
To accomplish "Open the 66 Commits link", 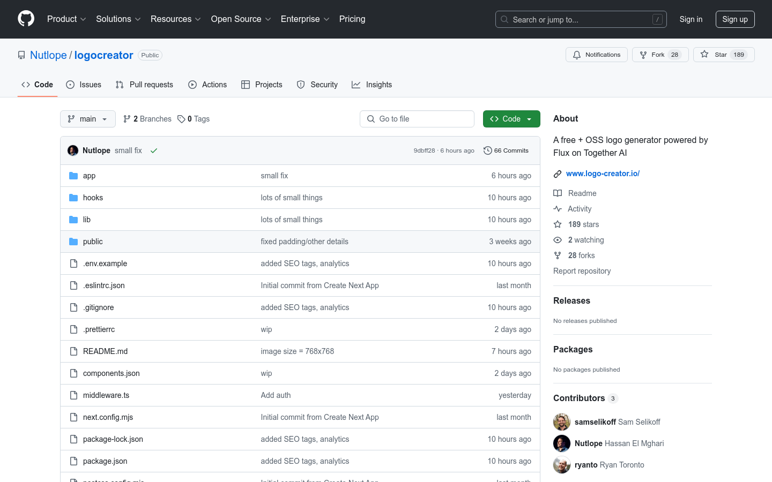I will 506,150.
